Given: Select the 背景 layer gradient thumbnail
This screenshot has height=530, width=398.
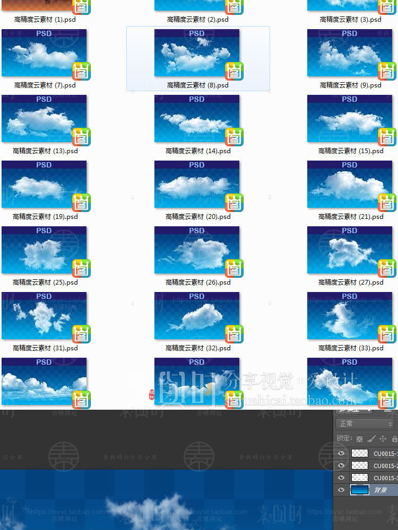Looking at the screenshot, I should (359, 490).
